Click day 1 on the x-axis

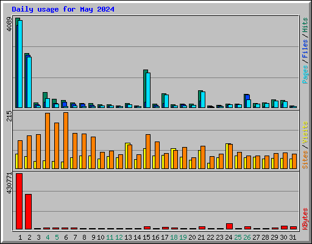pyautogui.click(x=20, y=237)
